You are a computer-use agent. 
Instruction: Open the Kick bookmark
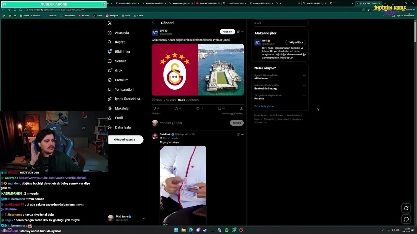pos(13,16)
